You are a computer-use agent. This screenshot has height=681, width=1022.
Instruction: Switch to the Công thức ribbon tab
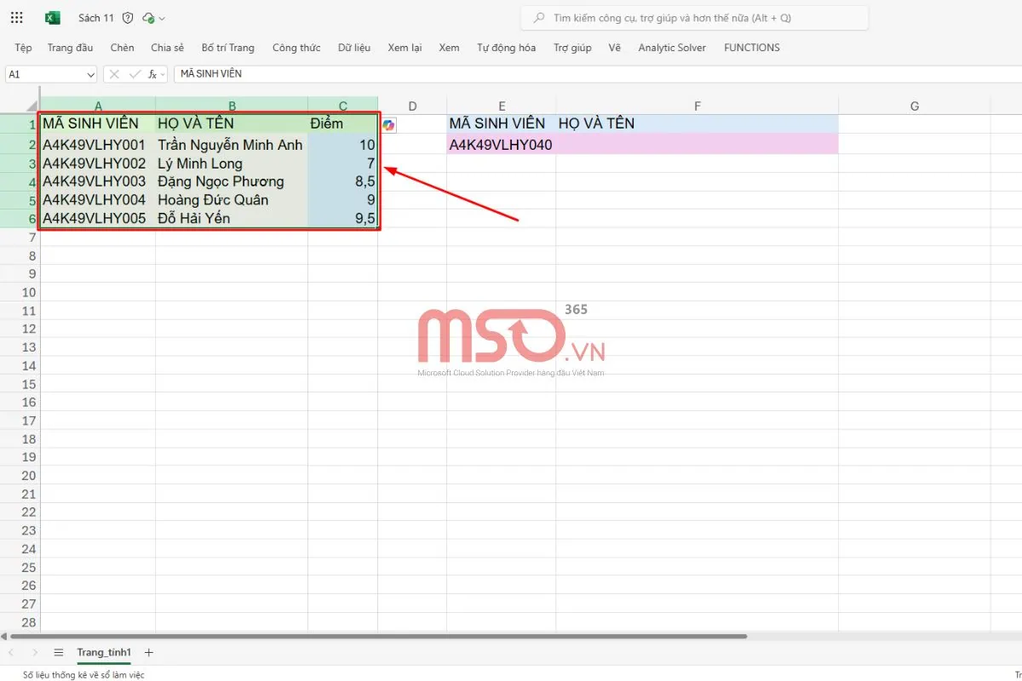click(x=296, y=48)
